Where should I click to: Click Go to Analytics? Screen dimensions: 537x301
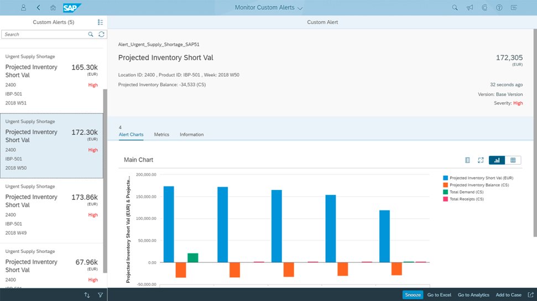[473, 295]
